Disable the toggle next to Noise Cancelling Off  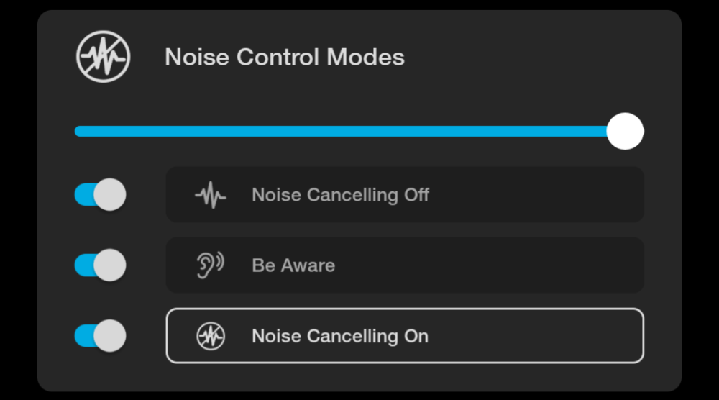(x=100, y=195)
